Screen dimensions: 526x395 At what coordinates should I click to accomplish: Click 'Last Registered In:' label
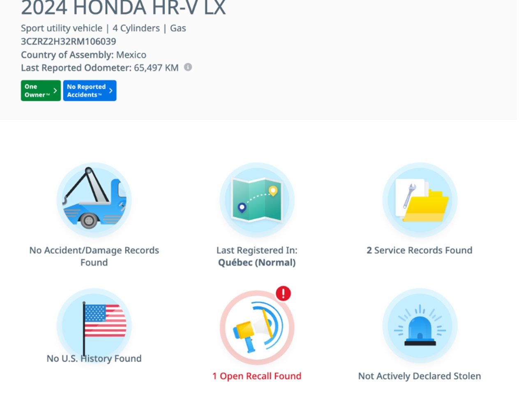pos(257,250)
